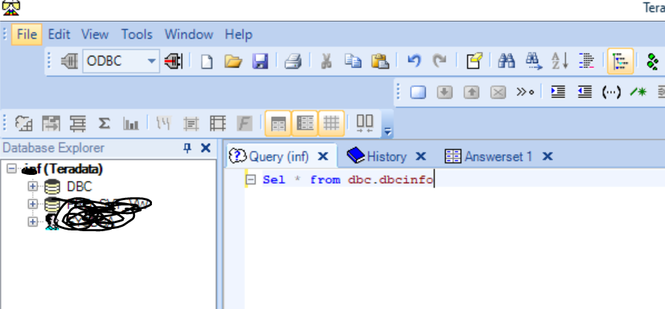Close the Database Explorer panel
This screenshot has height=309, width=665.
pos(206,148)
